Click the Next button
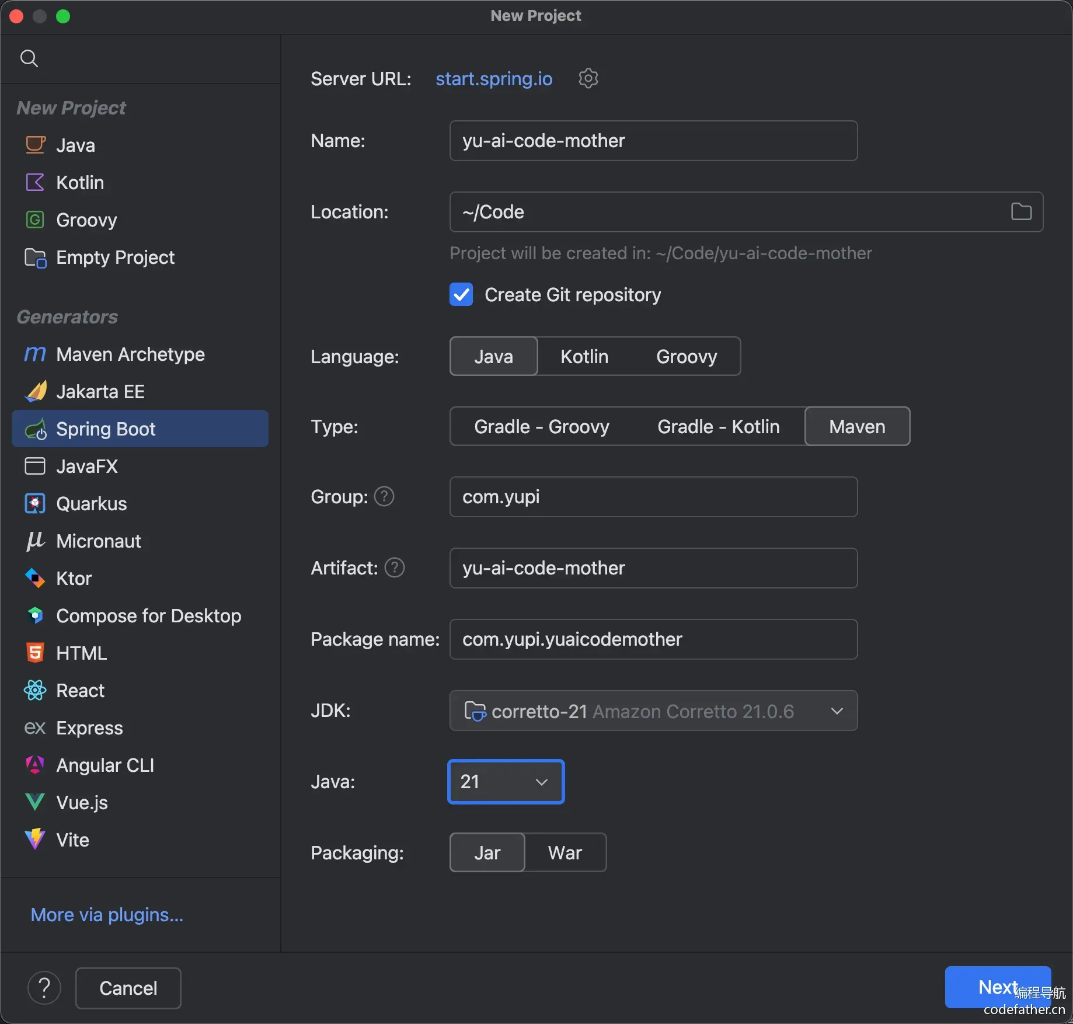 click(x=998, y=987)
